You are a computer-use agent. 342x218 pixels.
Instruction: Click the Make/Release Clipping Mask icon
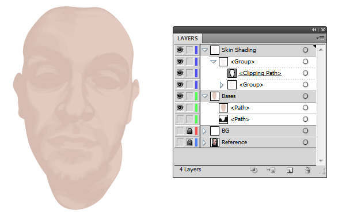254,170
